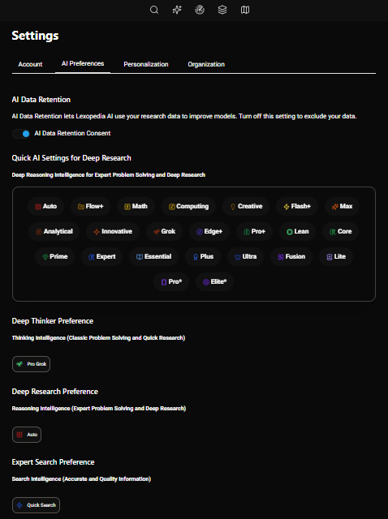
Task: Select the Computing model button
Action: (x=188, y=206)
